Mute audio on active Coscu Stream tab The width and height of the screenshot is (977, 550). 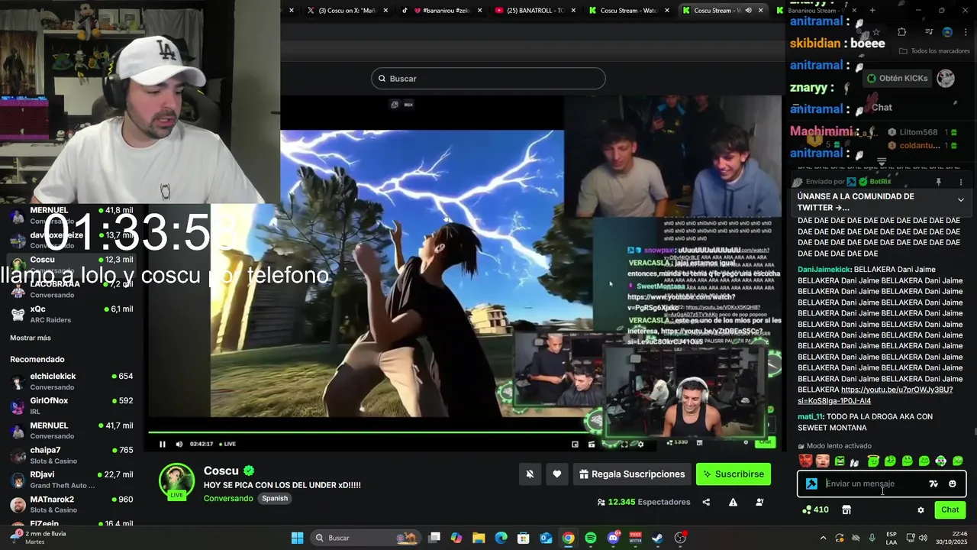pos(748,11)
